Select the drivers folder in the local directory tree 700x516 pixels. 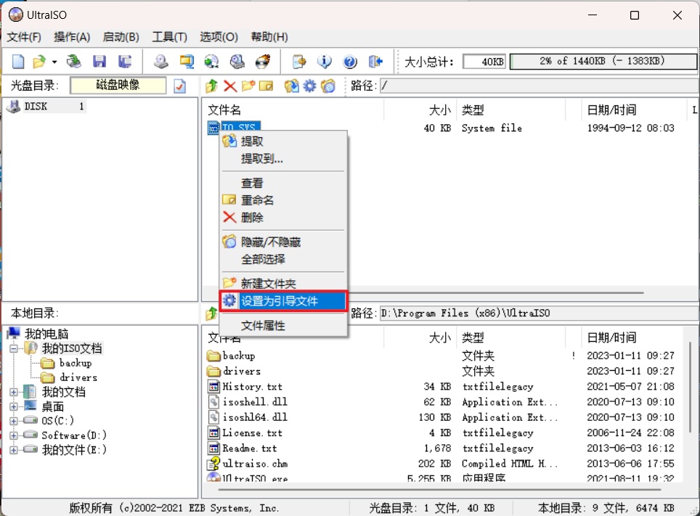(78, 377)
